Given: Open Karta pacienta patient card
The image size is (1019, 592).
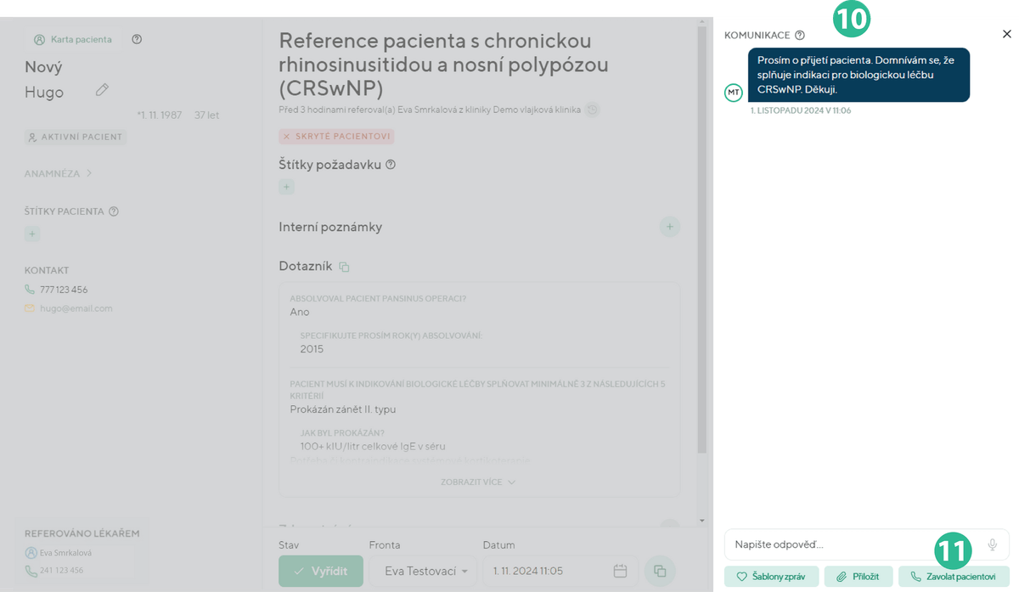Looking at the screenshot, I should point(73,39).
